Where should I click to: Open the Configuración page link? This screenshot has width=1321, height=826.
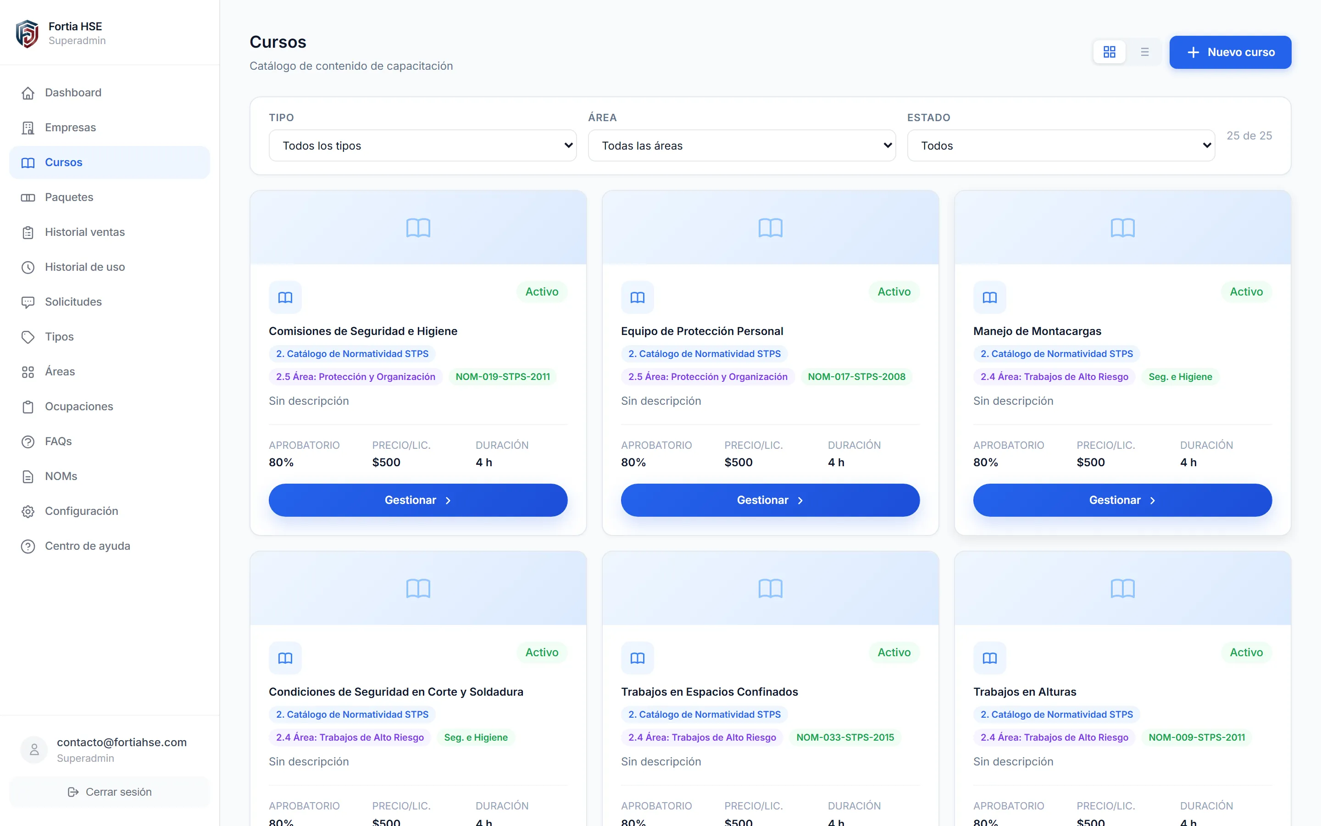[x=109, y=511]
